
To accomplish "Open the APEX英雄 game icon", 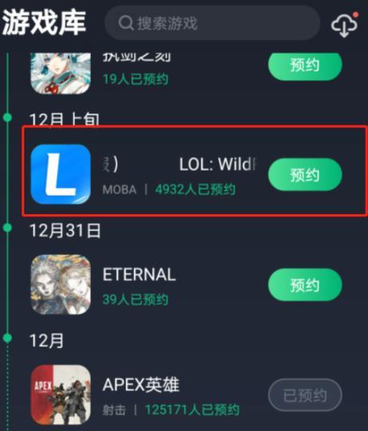I will click(61, 395).
